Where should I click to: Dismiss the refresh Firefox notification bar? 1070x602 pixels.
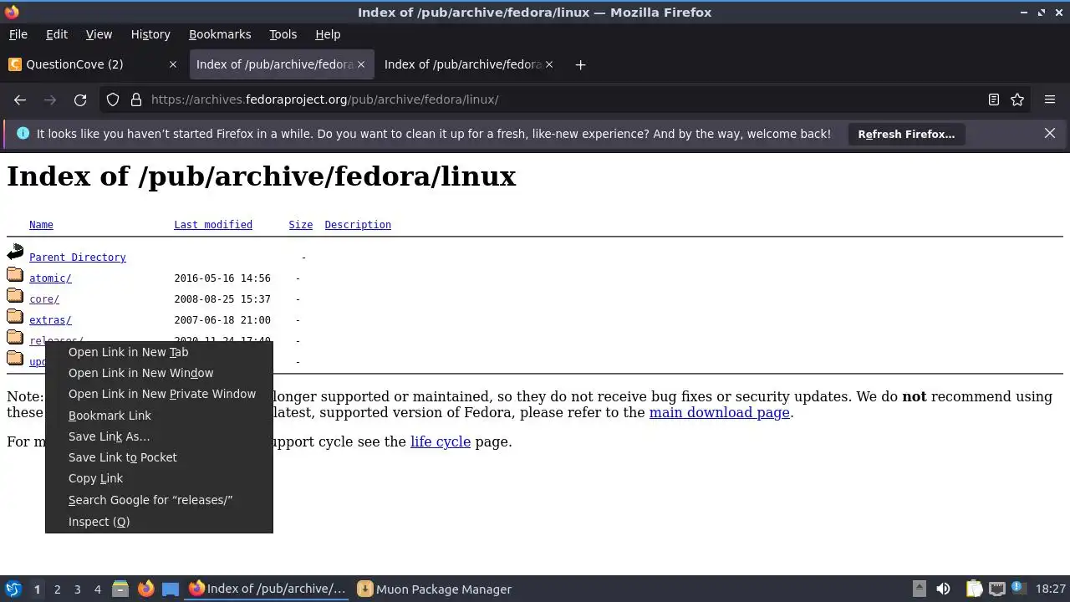point(1050,134)
